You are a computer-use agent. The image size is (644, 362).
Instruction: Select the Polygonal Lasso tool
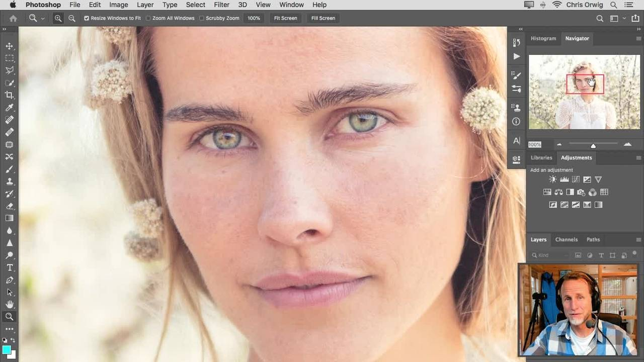(x=10, y=70)
